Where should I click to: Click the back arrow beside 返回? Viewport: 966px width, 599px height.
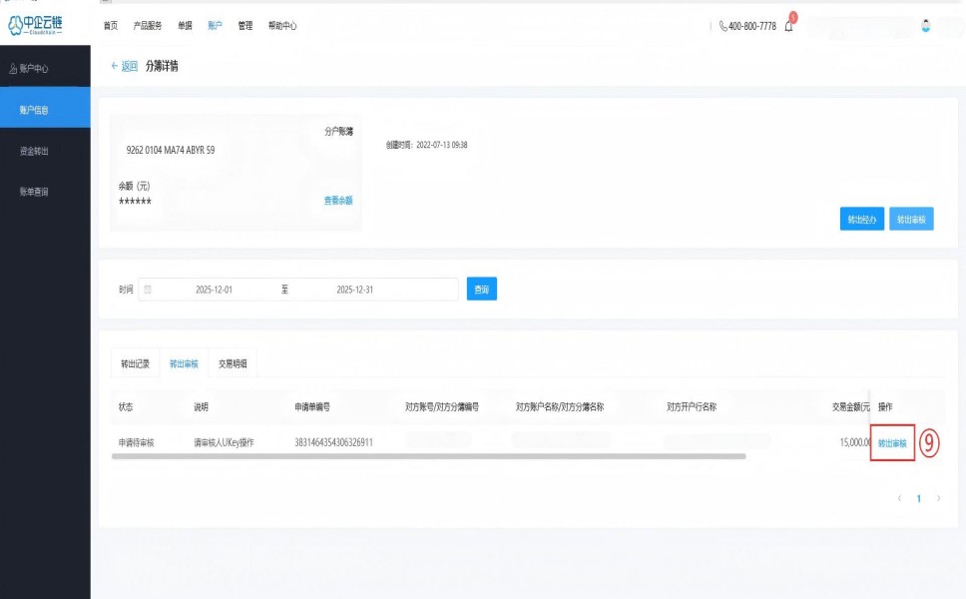tap(114, 66)
